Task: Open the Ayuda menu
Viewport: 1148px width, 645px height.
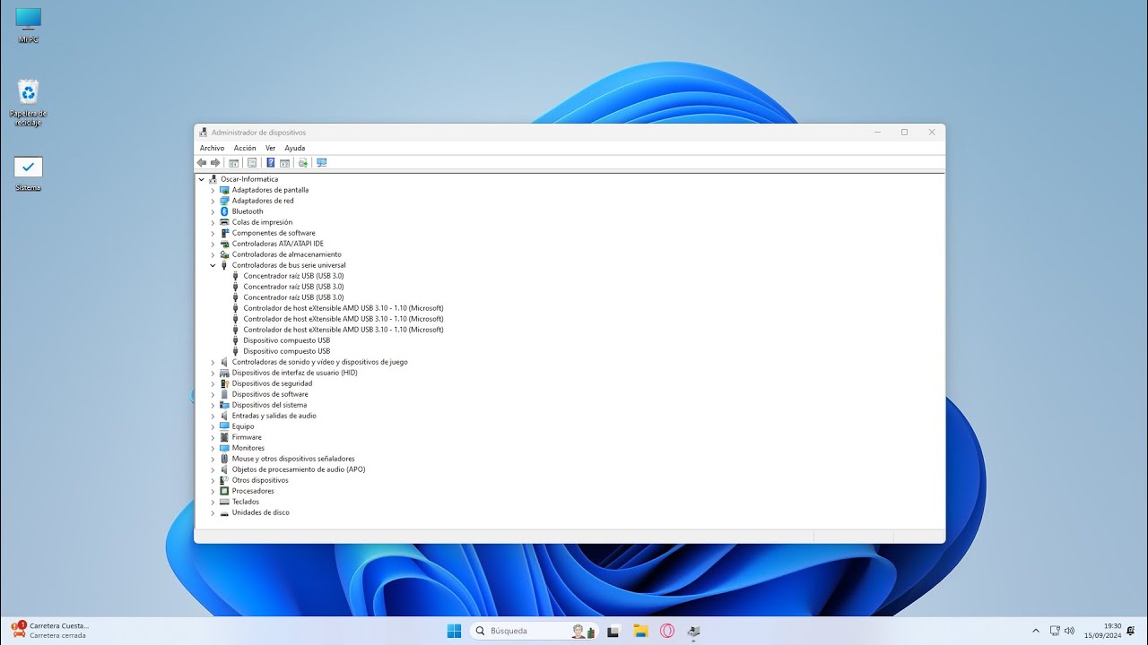Action: coord(295,148)
